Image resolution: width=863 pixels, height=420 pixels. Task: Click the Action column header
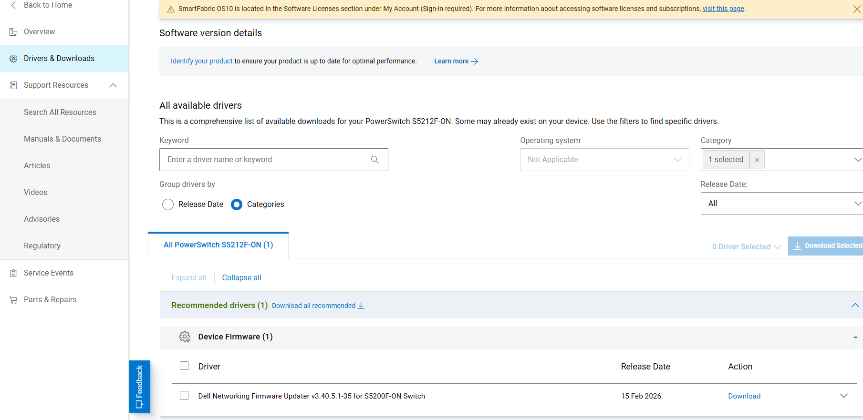(x=740, y=367)
